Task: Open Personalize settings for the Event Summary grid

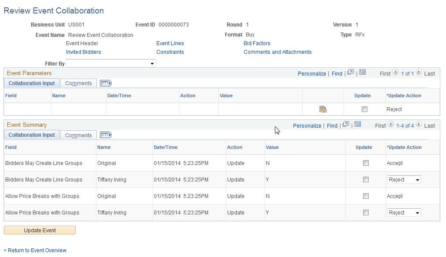Action: tap(307, 125)
